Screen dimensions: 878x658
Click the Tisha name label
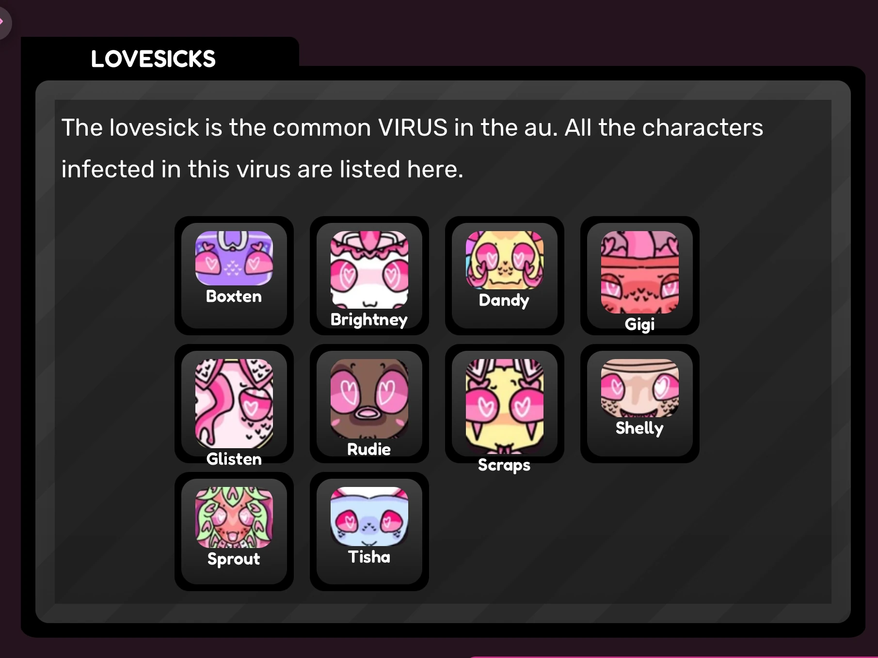point(369,557)
